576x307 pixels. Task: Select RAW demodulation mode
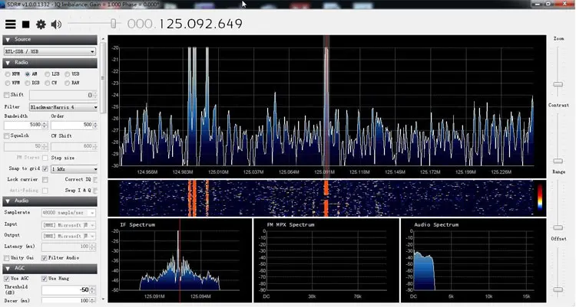(x=68, y=83)
